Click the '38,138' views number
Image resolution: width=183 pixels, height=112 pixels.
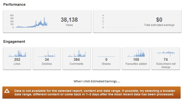(69, 20)
